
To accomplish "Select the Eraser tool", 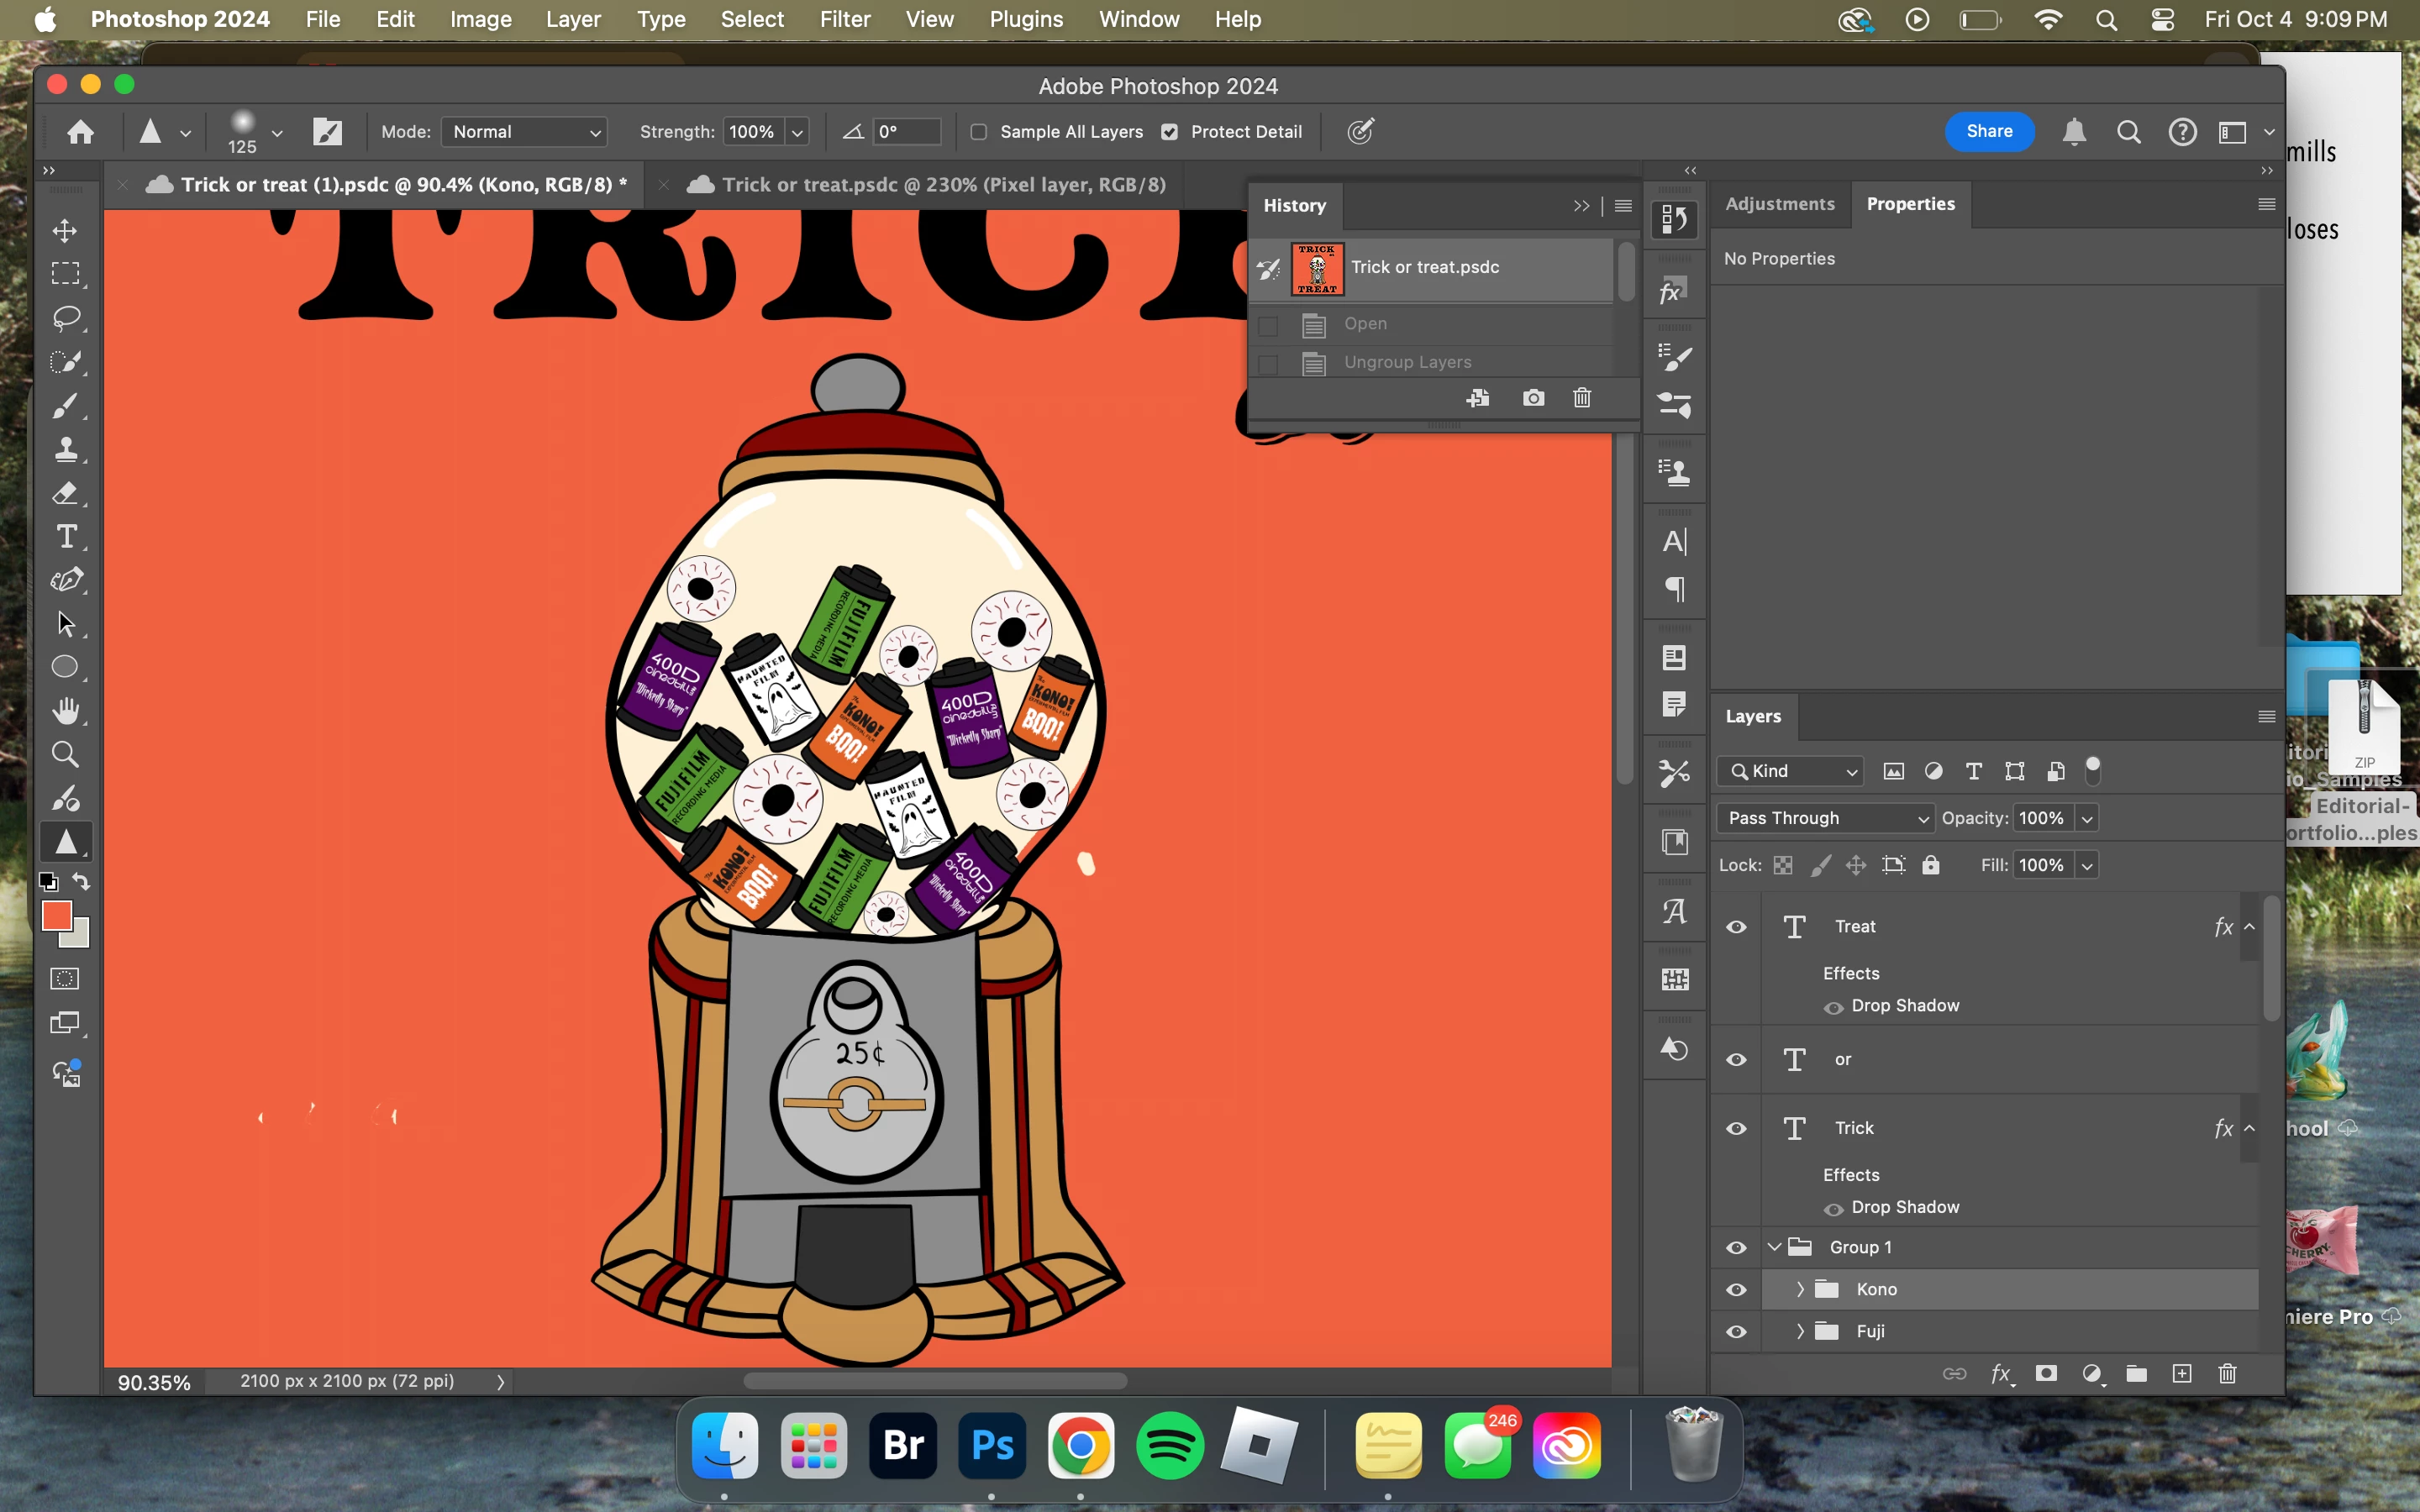I will tap(65, 493).
